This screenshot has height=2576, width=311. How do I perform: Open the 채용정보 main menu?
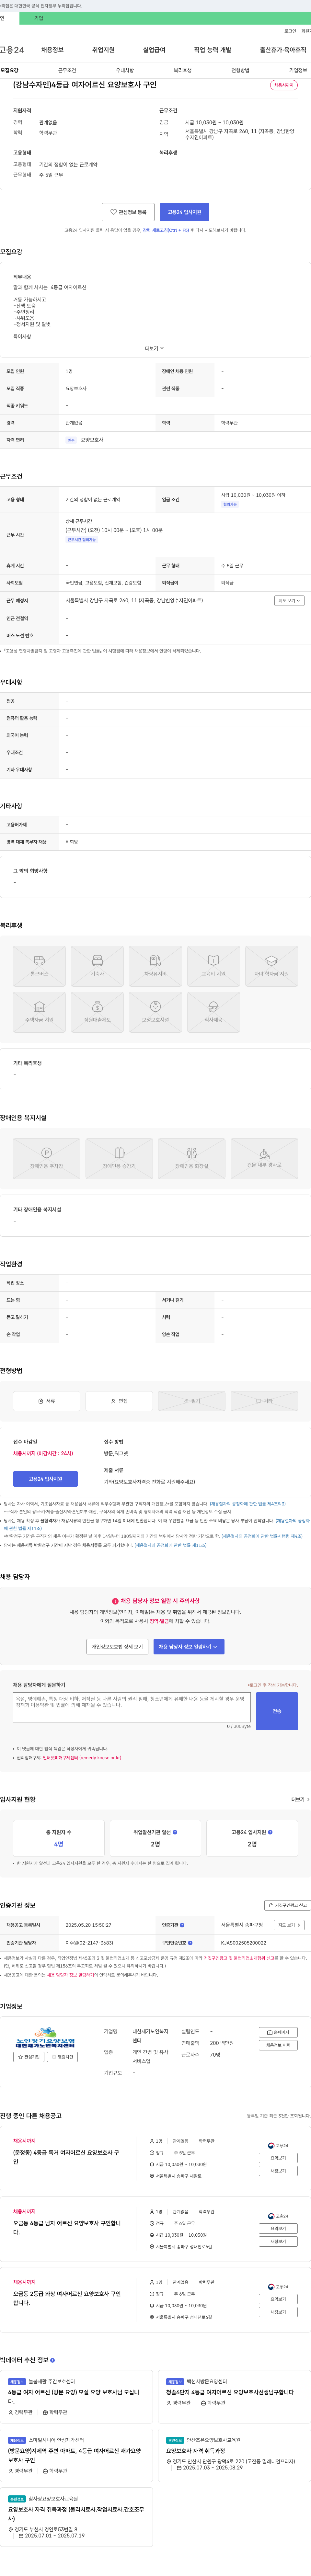52,50
